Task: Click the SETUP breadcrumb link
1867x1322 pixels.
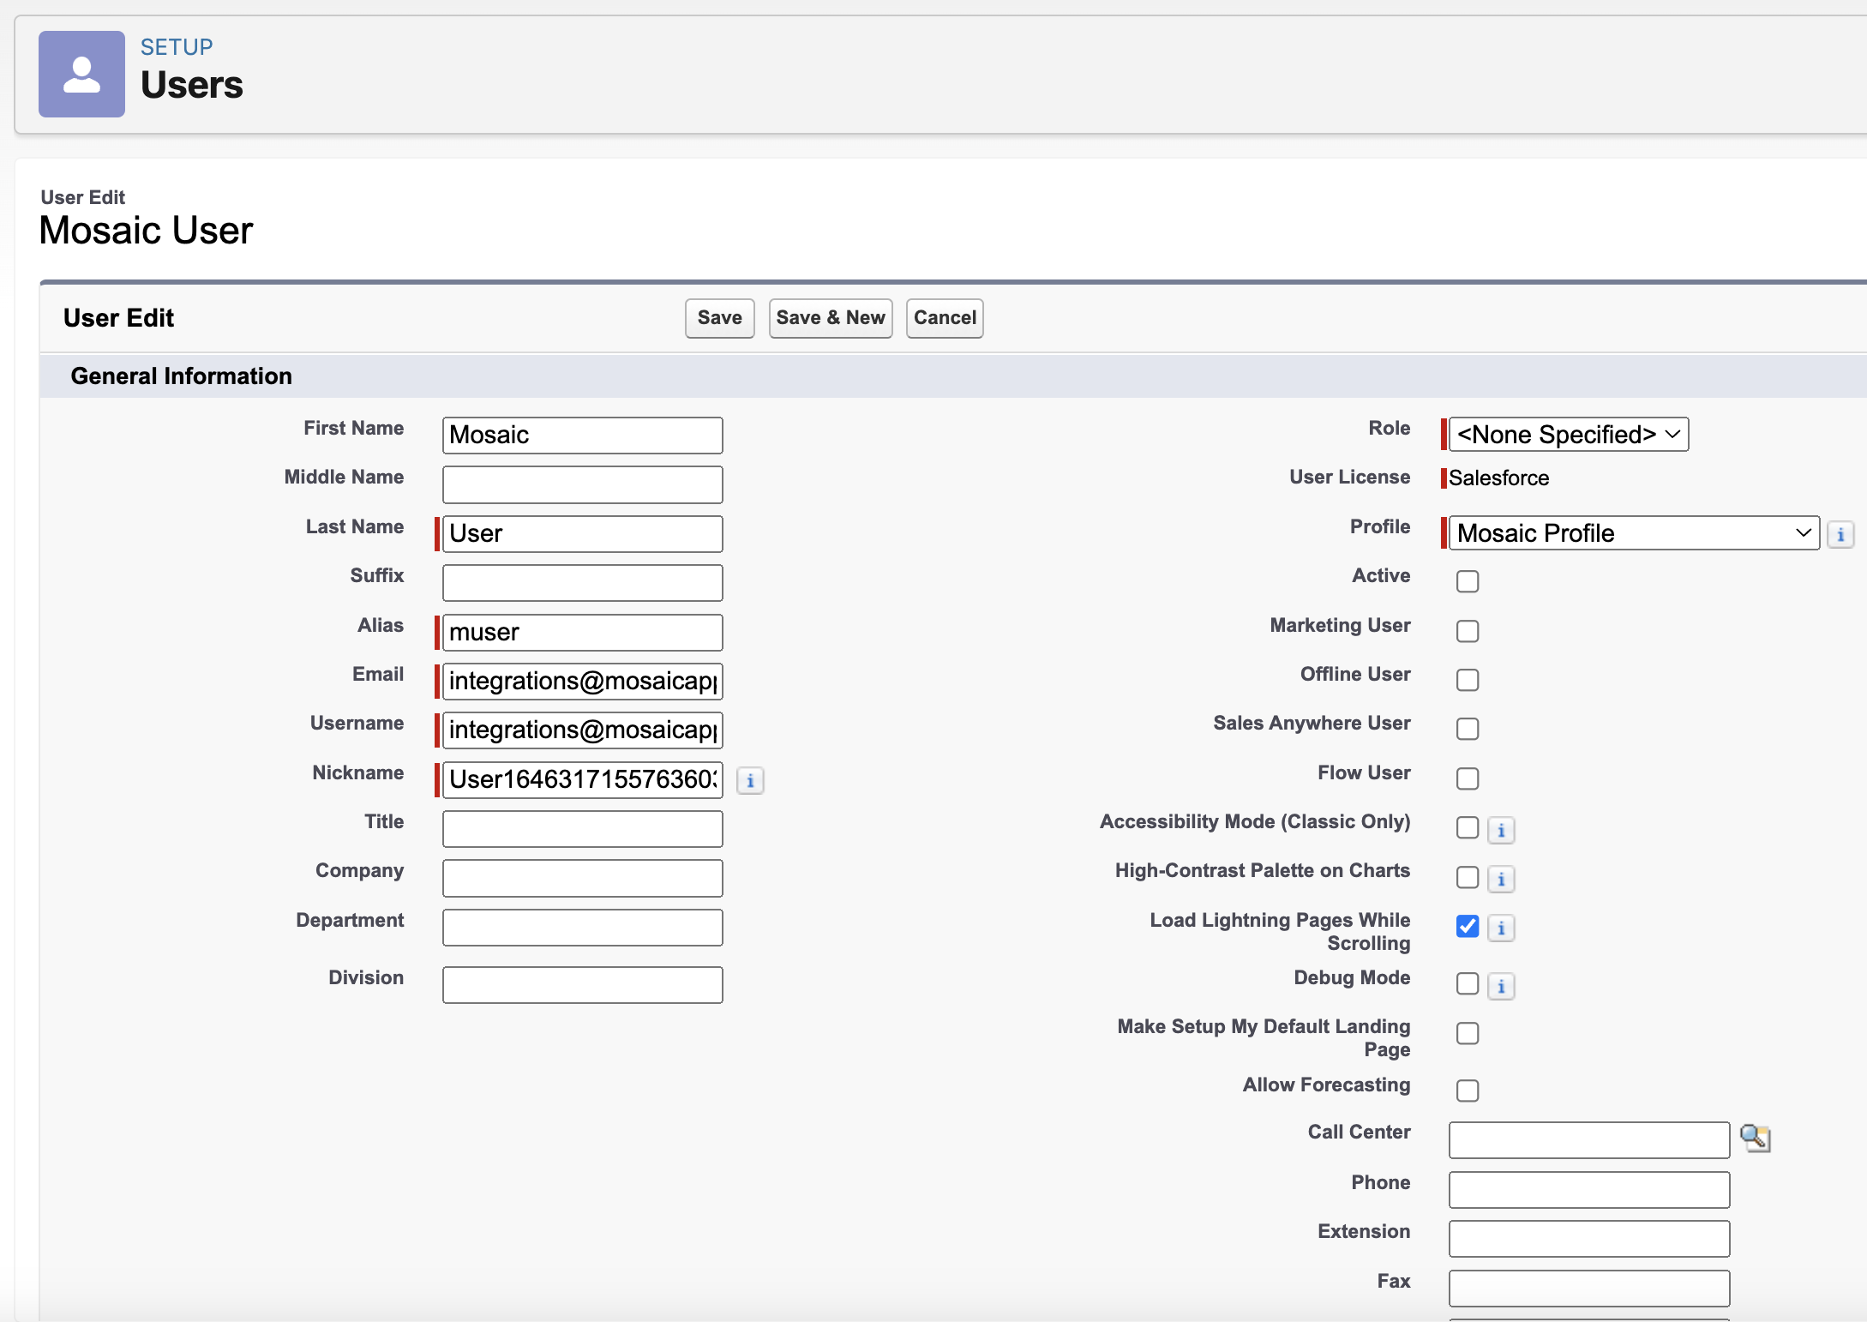Action: pos(177,47)
